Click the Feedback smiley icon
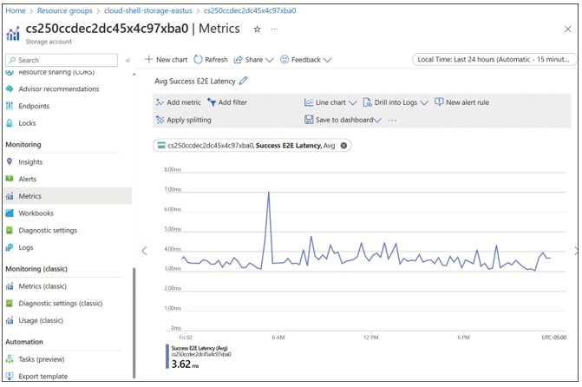 [x=284, y=59]
